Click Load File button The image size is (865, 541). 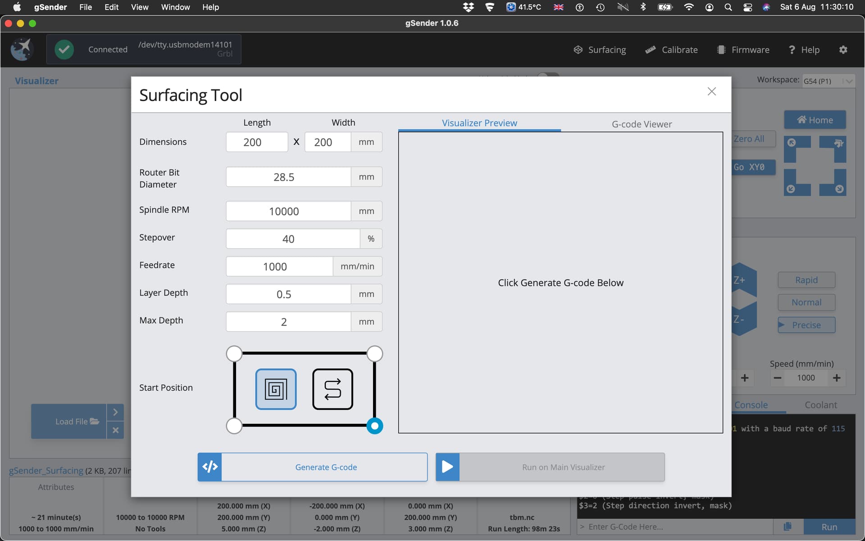(x=69, y=422)
